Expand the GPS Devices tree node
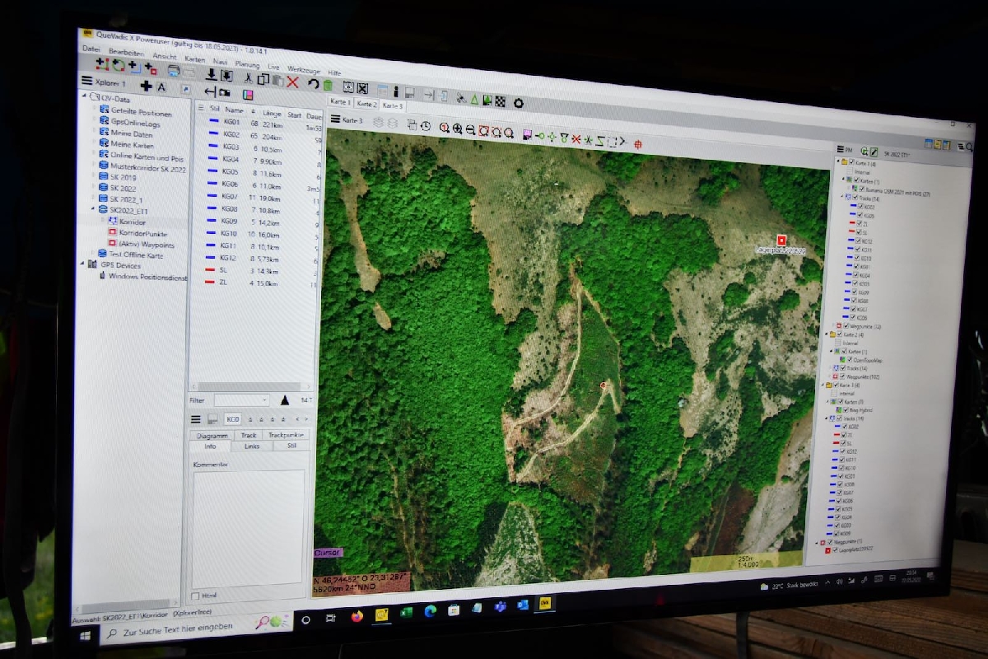 pyautogui.click(x=82, y=264)
